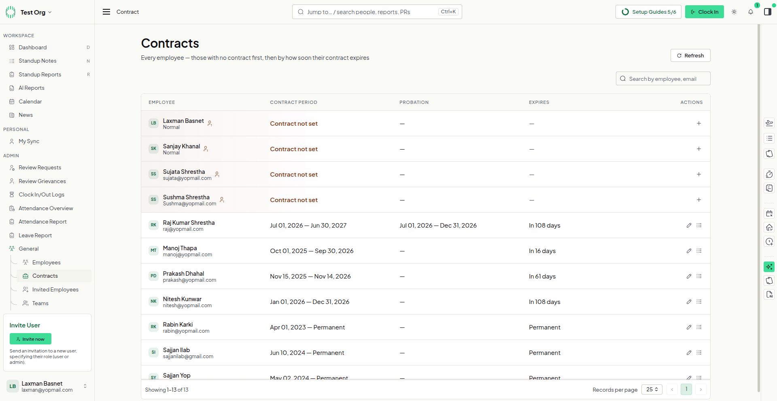The image size is (777, 401).
Task: Edit Manoj Thapa's contract
Action: 689,251
